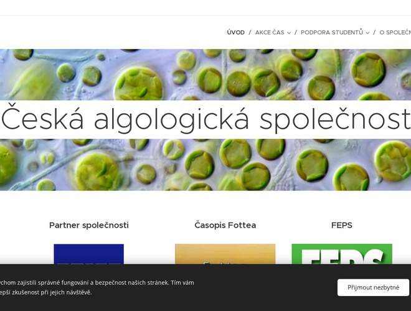Open the green FEPS logo
Viewport: 411px width, 311px height.
coord(342,254)
